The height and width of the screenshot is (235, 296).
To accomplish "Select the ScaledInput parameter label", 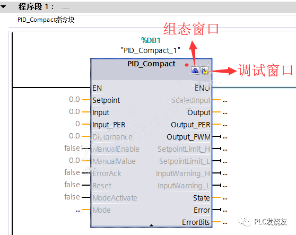I will tap(190, 100).
